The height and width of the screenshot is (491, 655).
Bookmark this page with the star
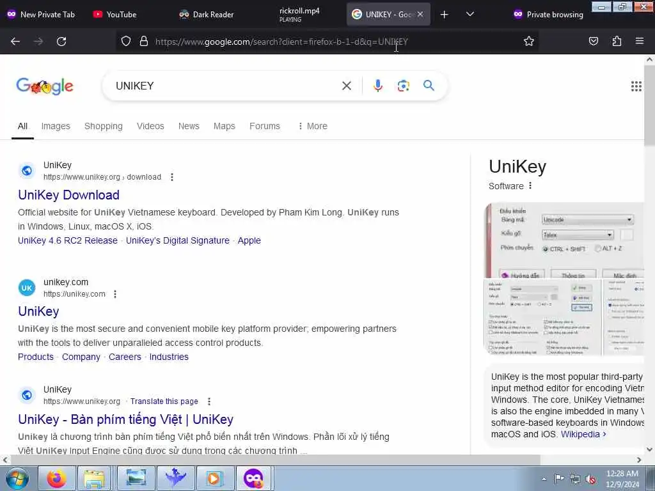(x=529, y=42)
